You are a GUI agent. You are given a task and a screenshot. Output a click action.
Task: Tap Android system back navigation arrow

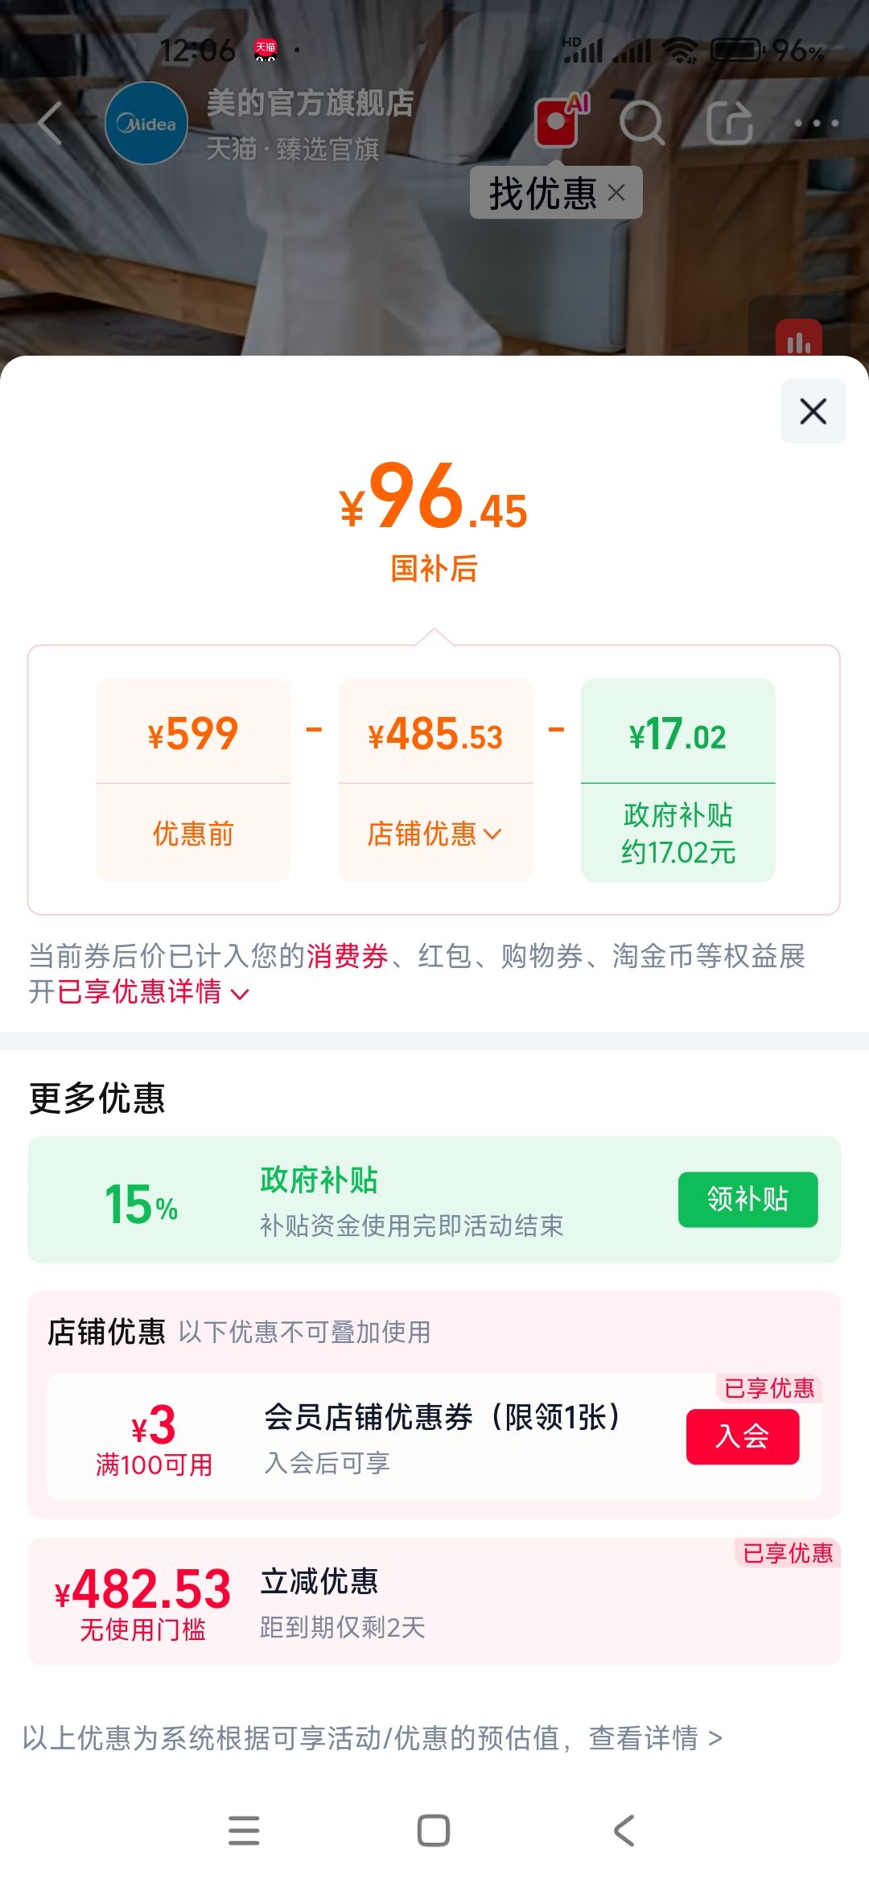624,1830
